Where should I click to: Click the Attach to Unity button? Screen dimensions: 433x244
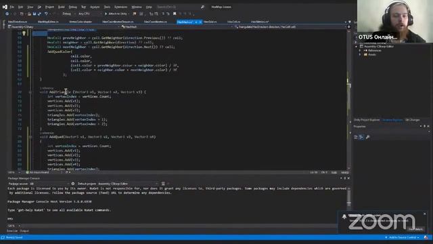[x=116, y=14]
